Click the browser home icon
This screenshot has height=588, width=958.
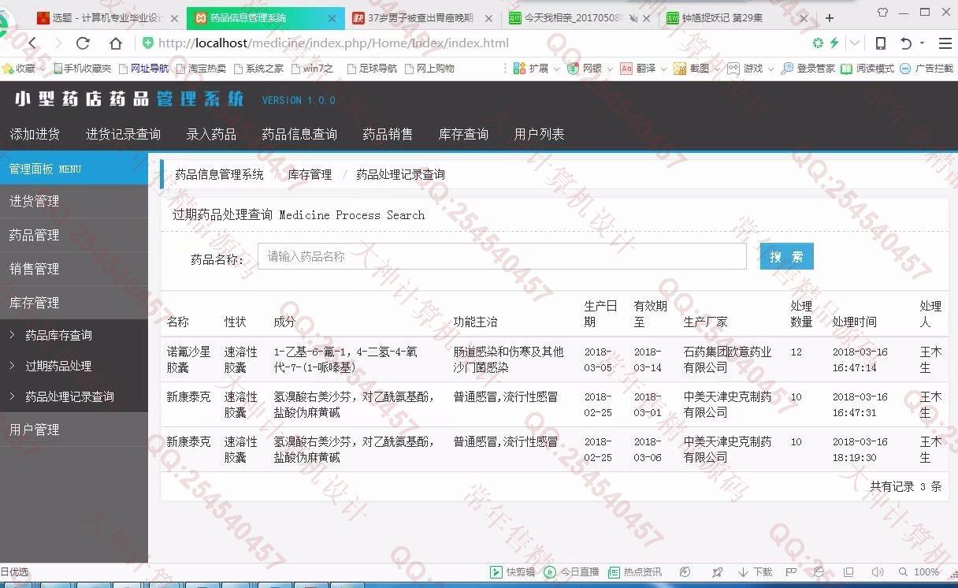(x=116, y=43)
